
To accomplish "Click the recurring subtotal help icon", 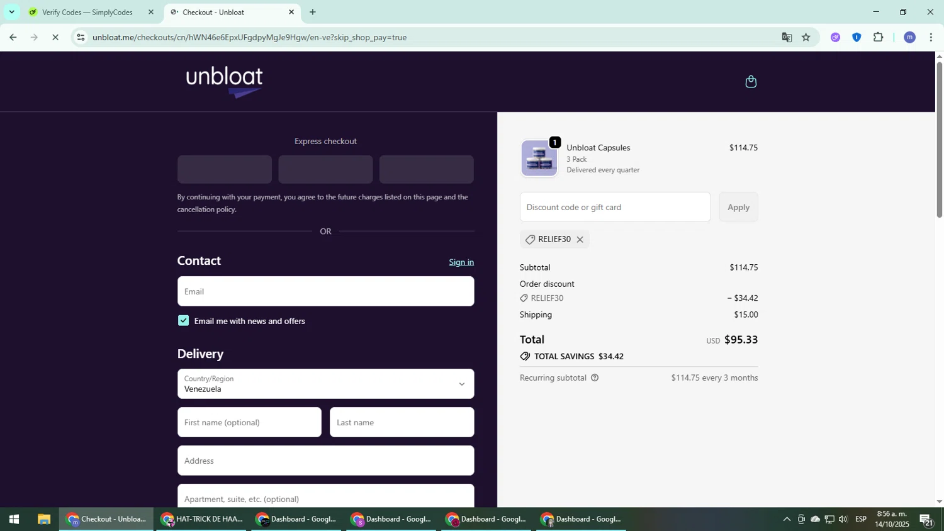I will coord(595,378).
